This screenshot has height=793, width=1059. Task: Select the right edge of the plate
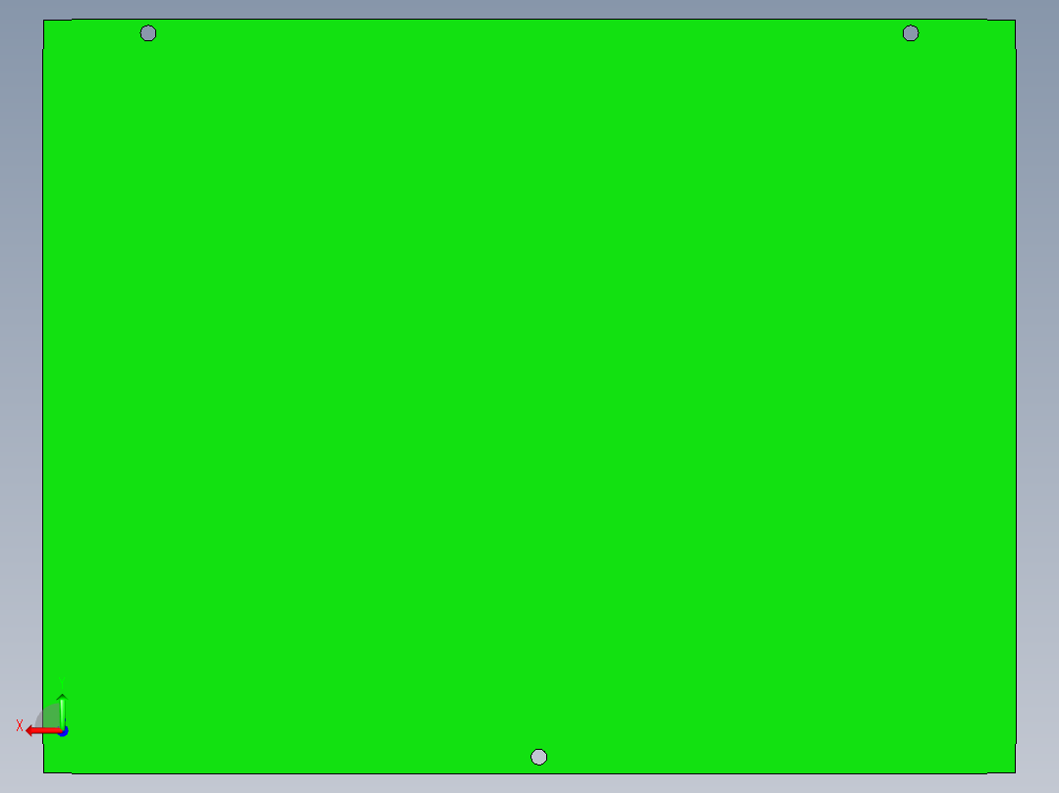click(1016, 393)
